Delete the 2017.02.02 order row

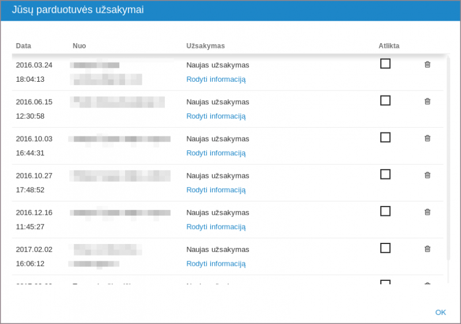pyautogui.click(x=427, y=249)
